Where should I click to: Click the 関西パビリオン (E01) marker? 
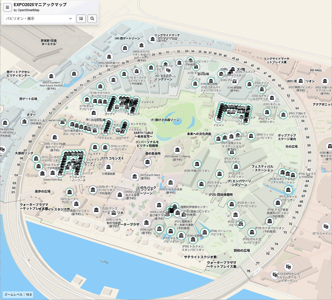[x=300, y=81]
